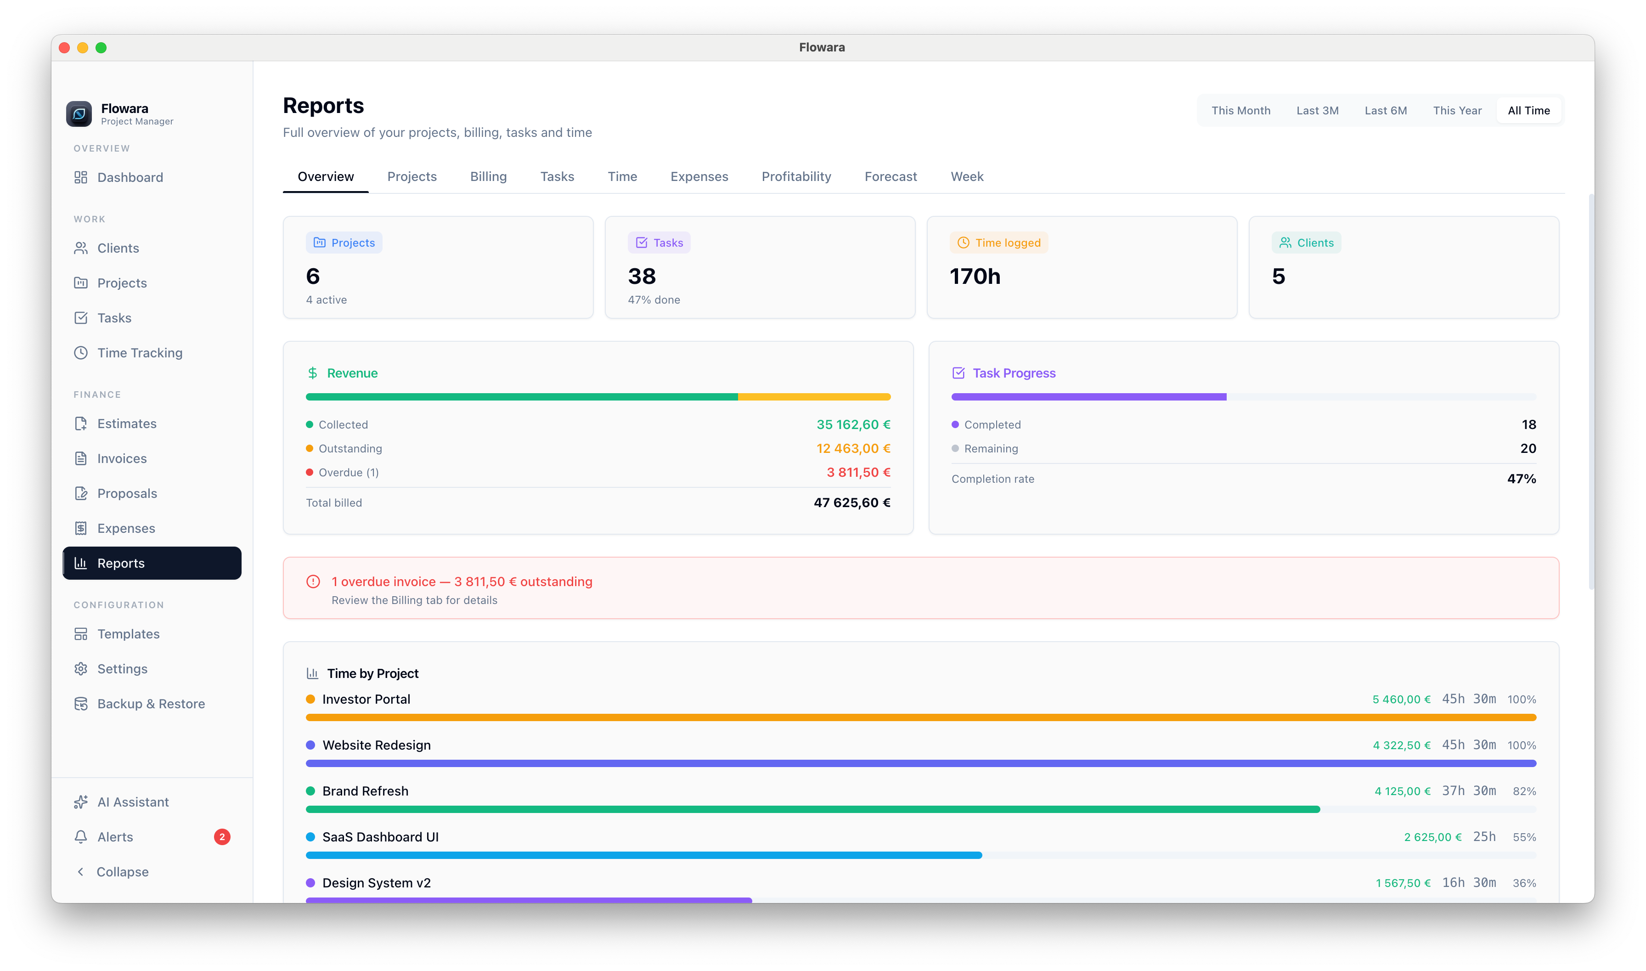Viewport: 1646px width, 971px height.
Task: Click the Invoices file icon
Action: [x=80, y=459]
